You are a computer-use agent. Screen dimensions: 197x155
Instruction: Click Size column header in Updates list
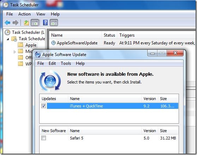tap(168, 99)
